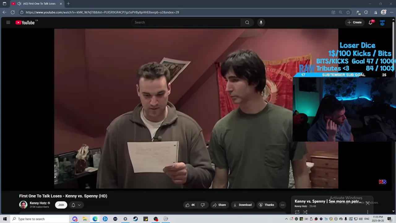Open Edge Settings and more menu
396x223 pixels.
[392, 12]
